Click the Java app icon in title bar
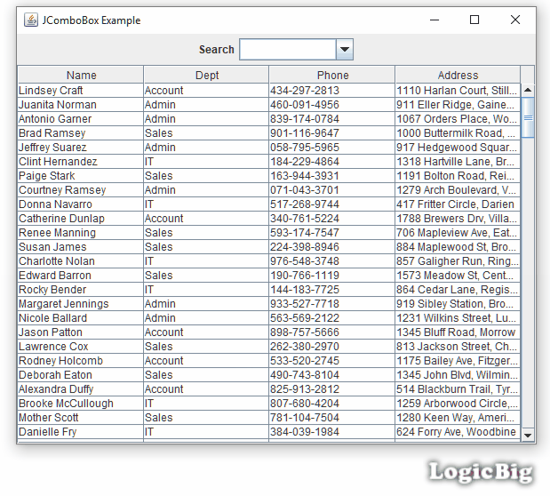Screen dimensions: 550x496 (30, 20)
